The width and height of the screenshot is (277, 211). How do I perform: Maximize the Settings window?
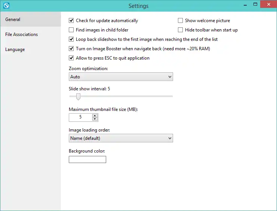[x=255, y=5]
